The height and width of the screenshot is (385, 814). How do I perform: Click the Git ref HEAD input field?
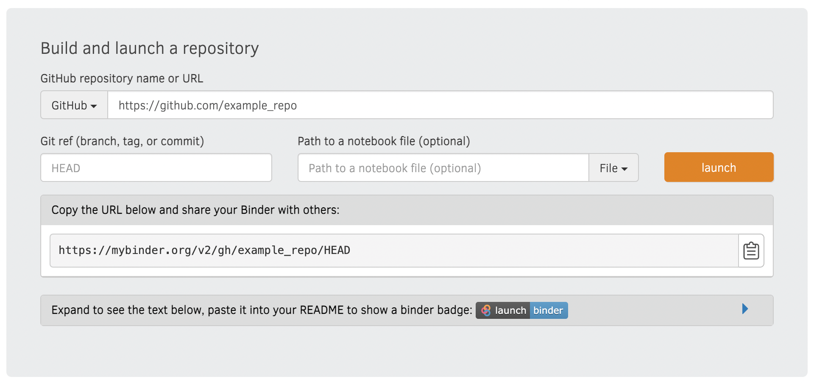click(156, 168)
